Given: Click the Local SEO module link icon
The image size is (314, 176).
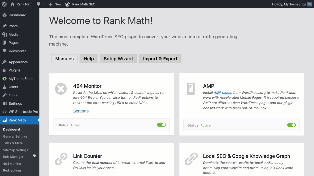Looking at the screenshot, I should 191,159.
